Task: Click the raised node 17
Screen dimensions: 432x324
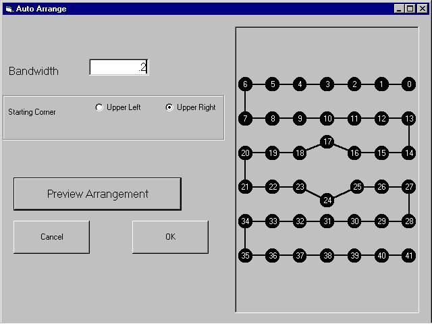Action: click(327, 142)
